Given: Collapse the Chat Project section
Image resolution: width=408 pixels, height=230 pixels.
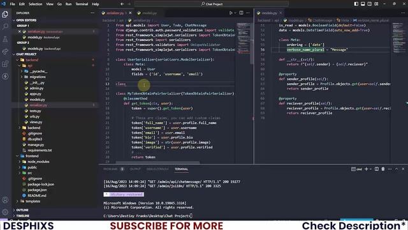Looking at the screenshot, I should pyautogui.click(x=14, y=54).
